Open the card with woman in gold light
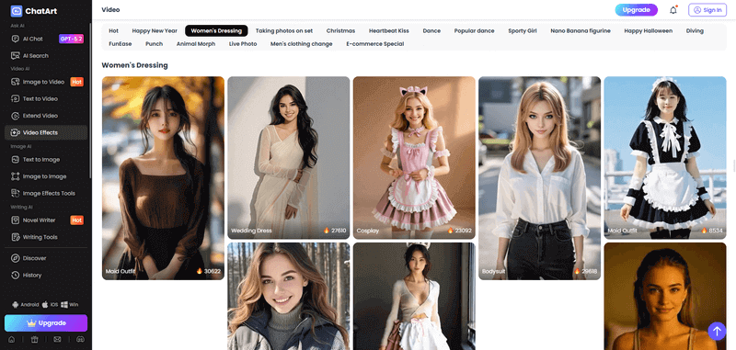The image size is (736, 350). [665, 296]
